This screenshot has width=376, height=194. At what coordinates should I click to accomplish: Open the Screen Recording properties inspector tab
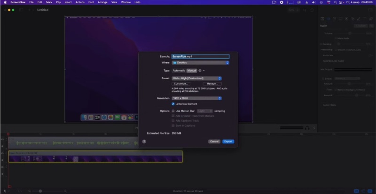[340, 19]
